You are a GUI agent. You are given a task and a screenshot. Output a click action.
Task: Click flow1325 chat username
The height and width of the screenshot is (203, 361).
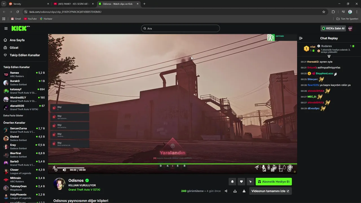[313, 85]
